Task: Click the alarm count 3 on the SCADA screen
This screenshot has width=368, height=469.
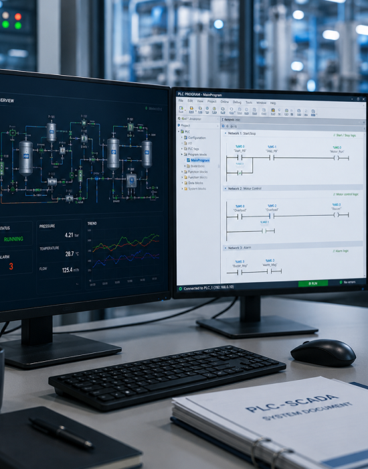Action: 11,266
